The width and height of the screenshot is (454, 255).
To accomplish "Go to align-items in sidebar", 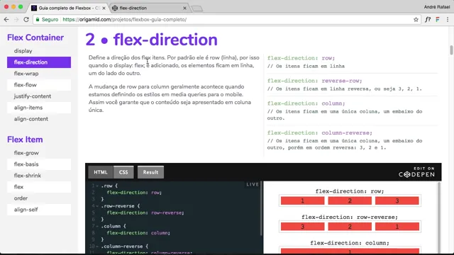I will 39,108.
